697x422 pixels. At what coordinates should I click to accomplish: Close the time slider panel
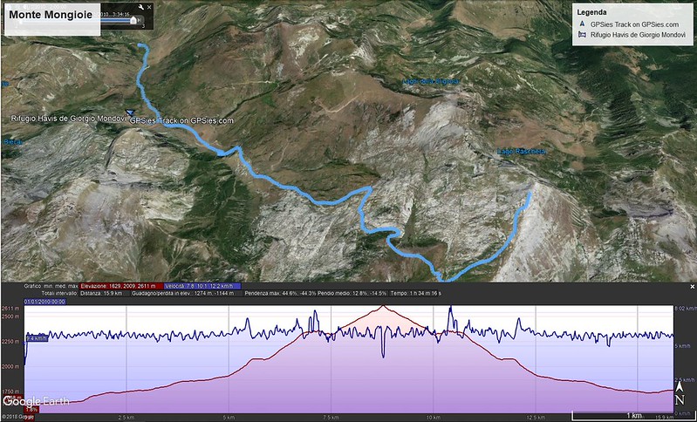(149, 7)
